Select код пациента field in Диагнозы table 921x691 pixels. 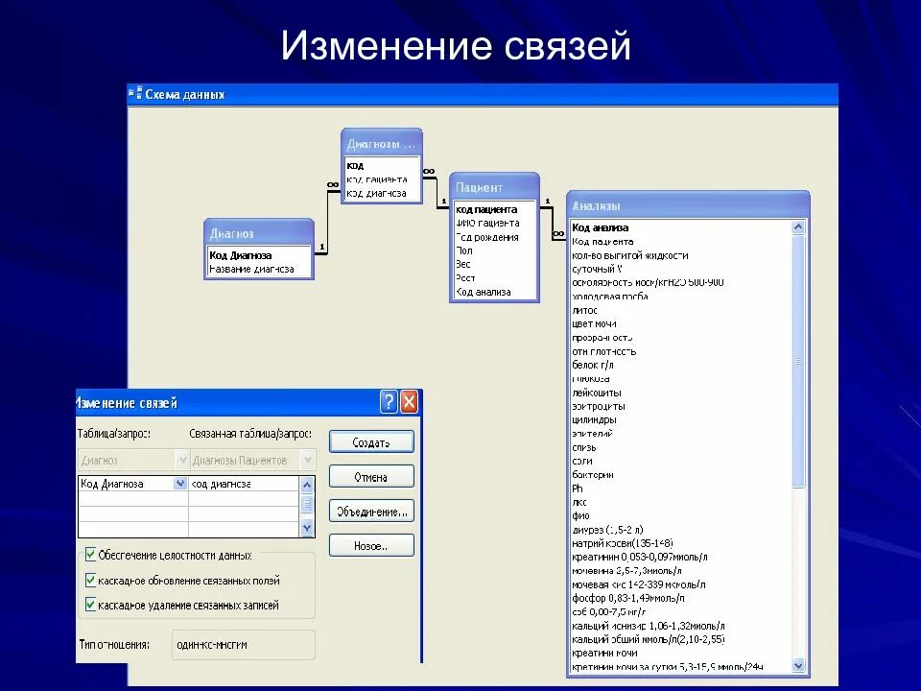tap(376, 179)
